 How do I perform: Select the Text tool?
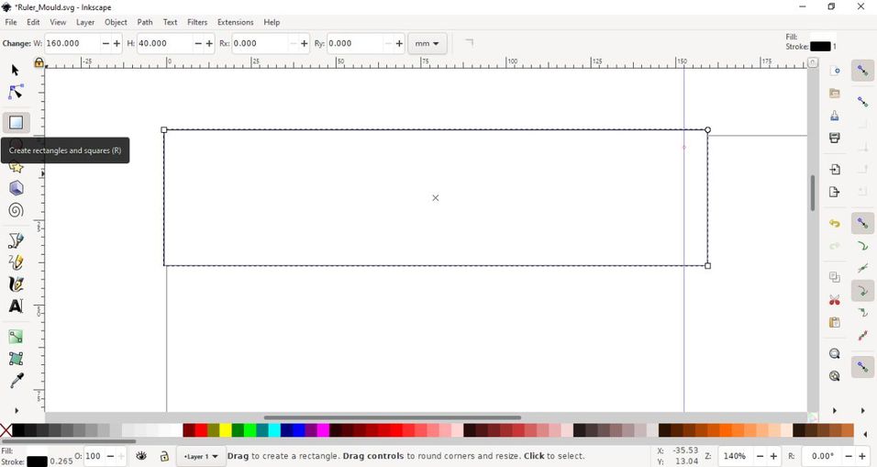point(16,306)
